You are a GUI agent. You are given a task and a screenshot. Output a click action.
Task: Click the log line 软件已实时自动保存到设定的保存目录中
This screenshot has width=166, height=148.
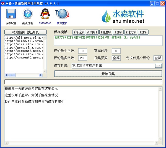coord(35,102)
